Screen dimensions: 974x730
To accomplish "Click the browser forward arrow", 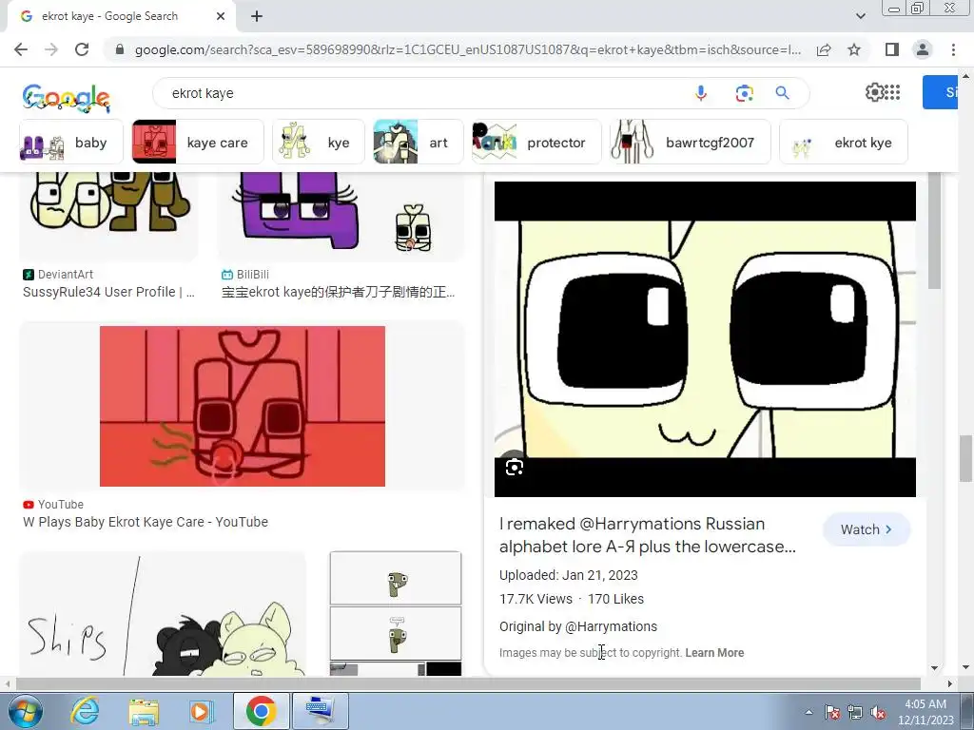I will pyautogui.click(x=51, y=49).
